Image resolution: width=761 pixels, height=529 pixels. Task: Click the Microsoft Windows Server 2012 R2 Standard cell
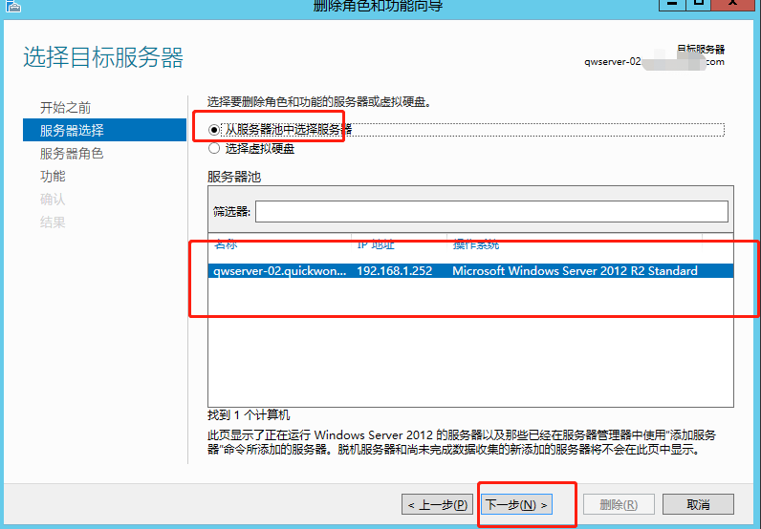[575, 270]
